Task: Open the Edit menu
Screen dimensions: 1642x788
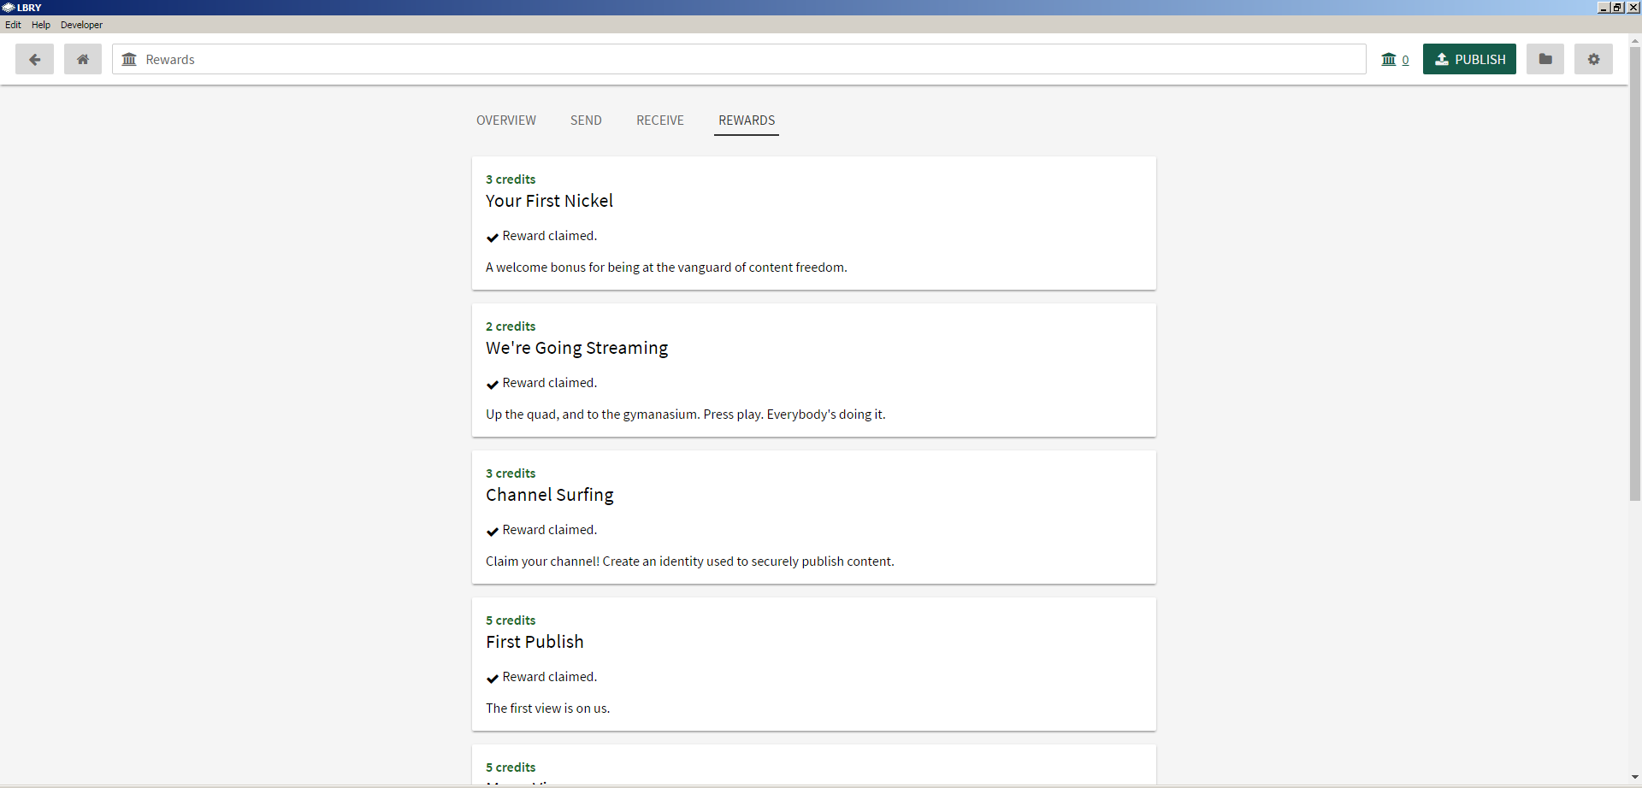Action: (x=13, y=25)
